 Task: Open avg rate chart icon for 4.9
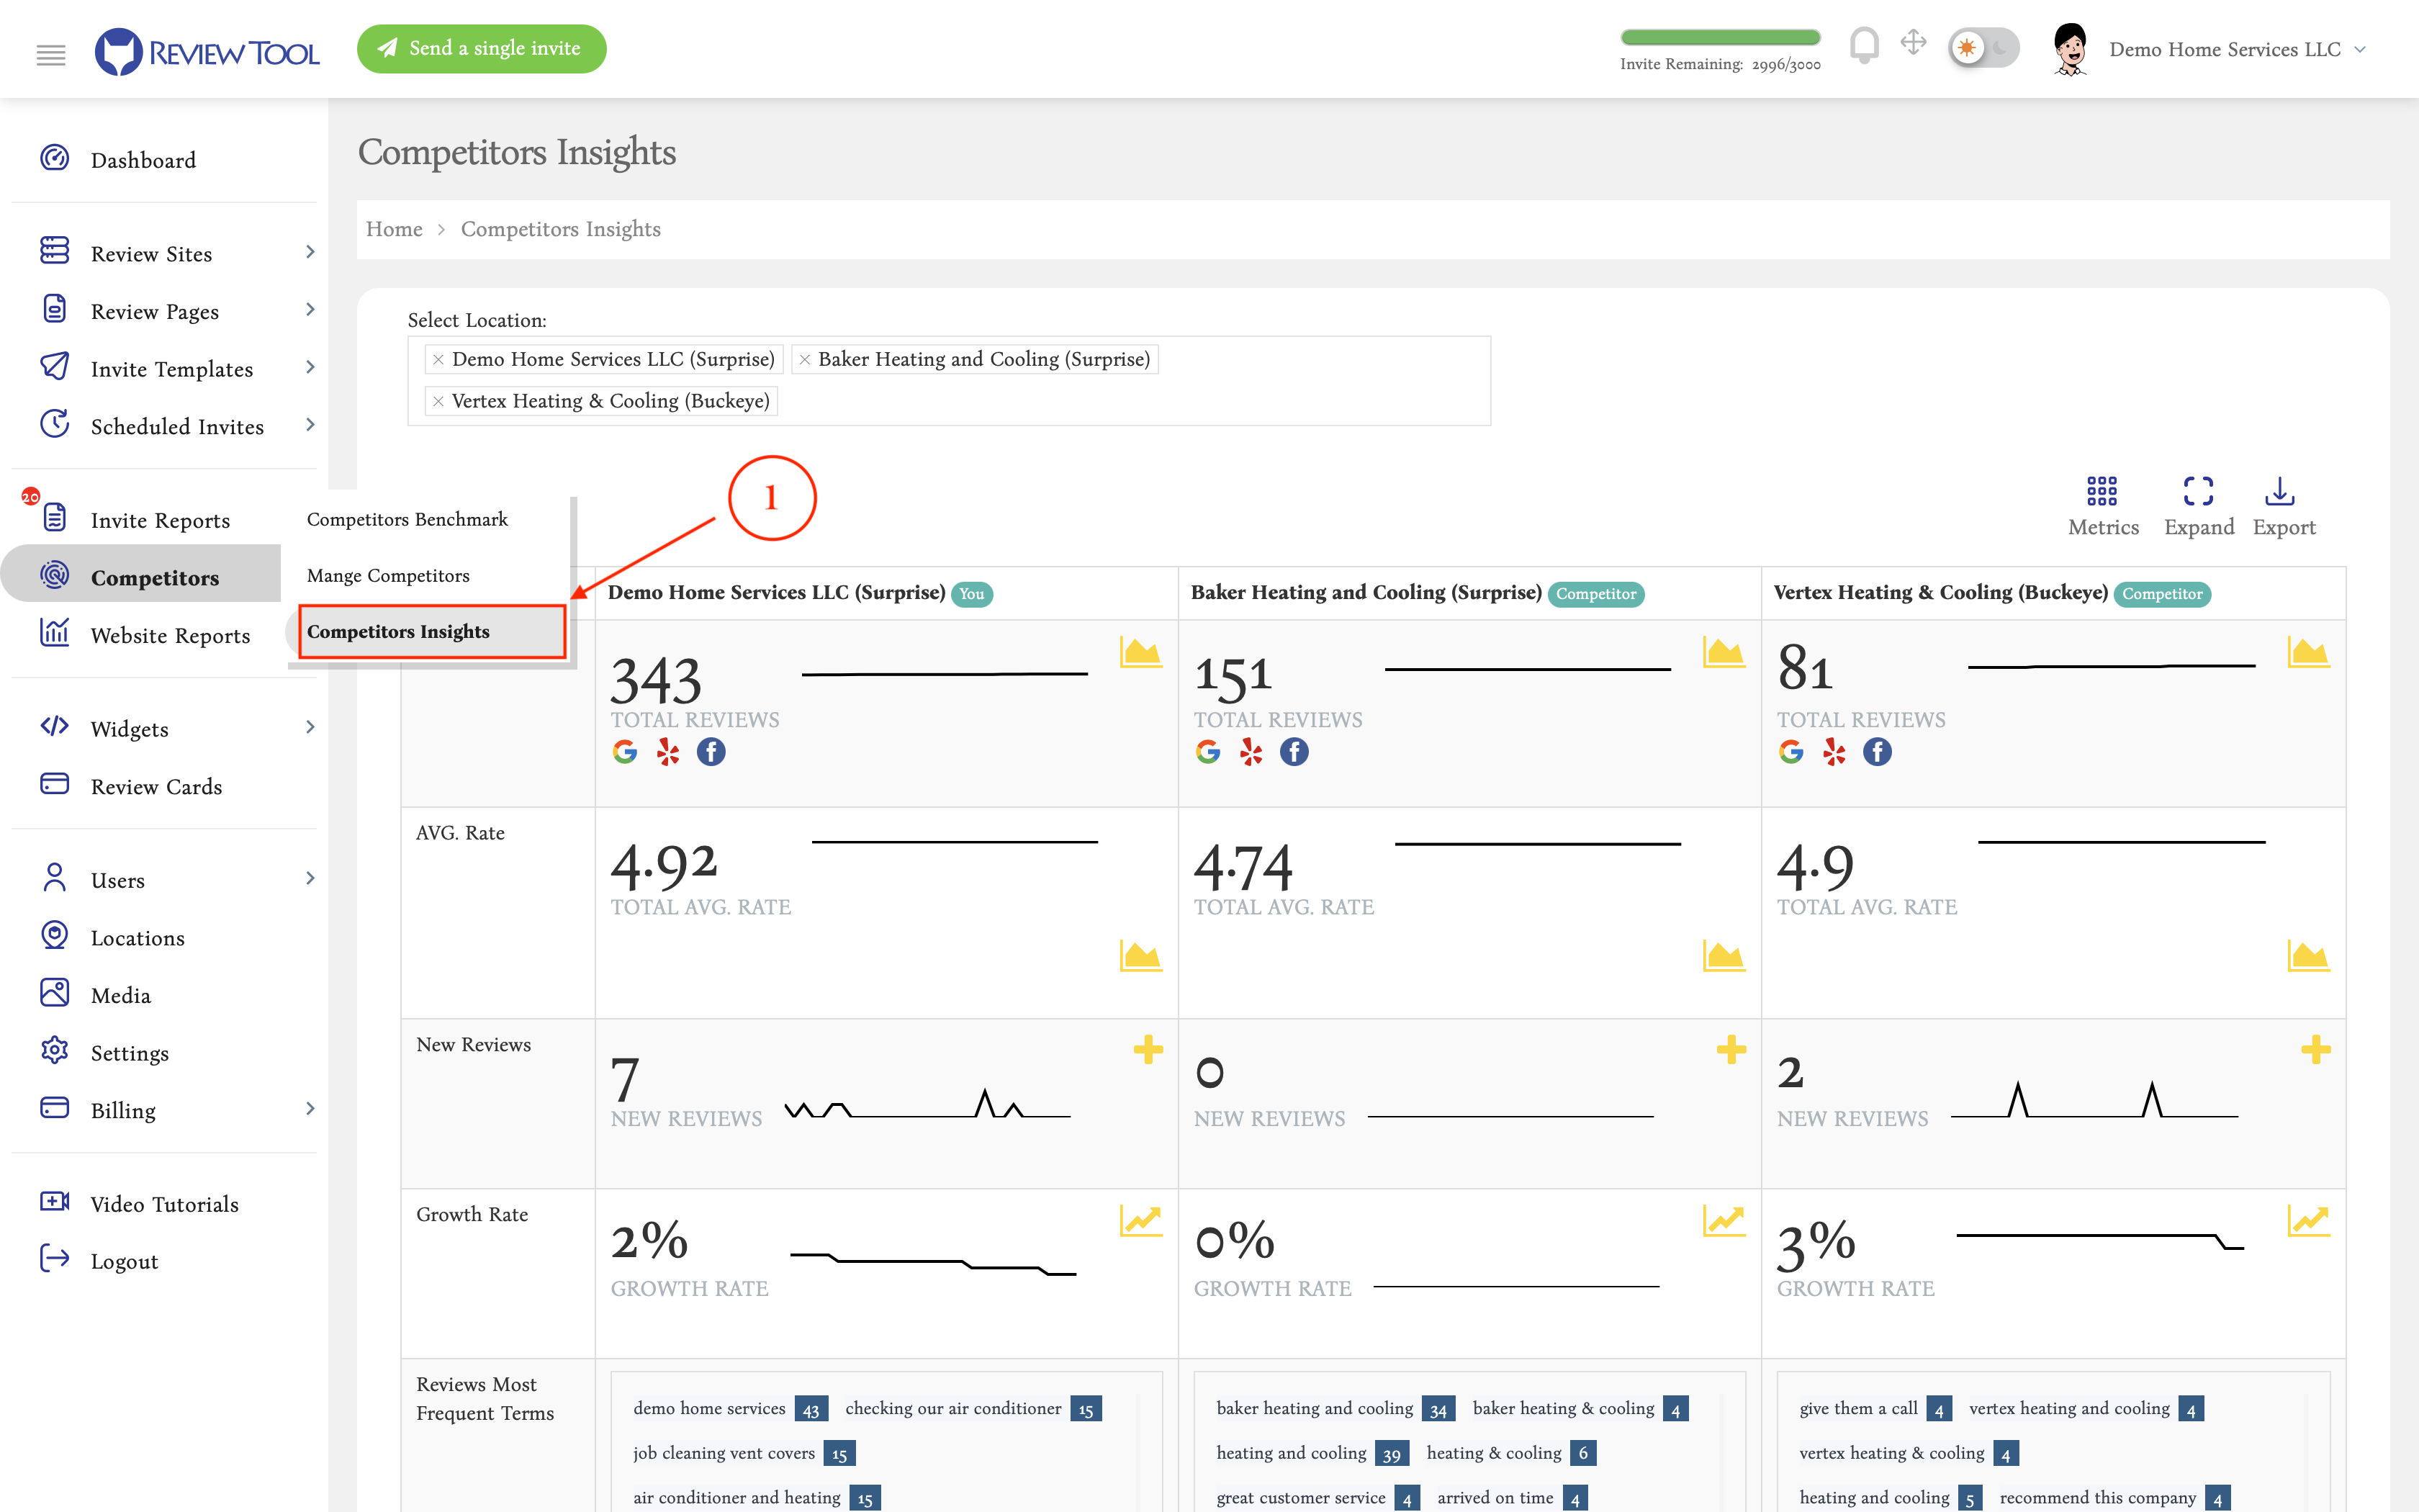(2308, 956)
